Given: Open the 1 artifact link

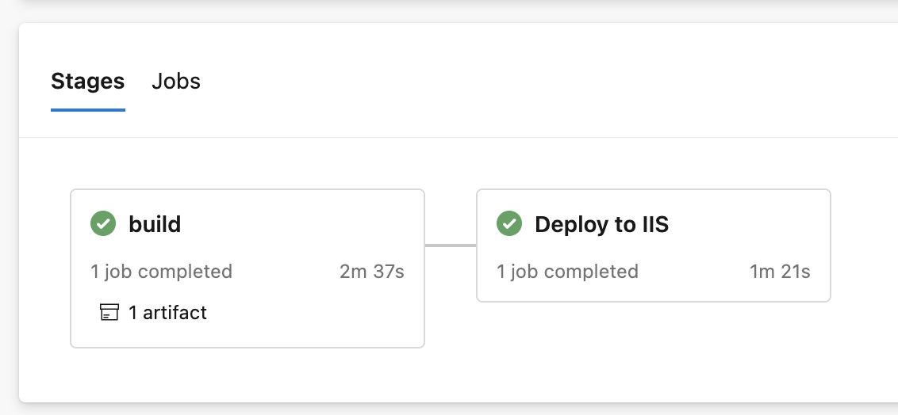Looking at the screenshot, I should (x=167, y=313).
